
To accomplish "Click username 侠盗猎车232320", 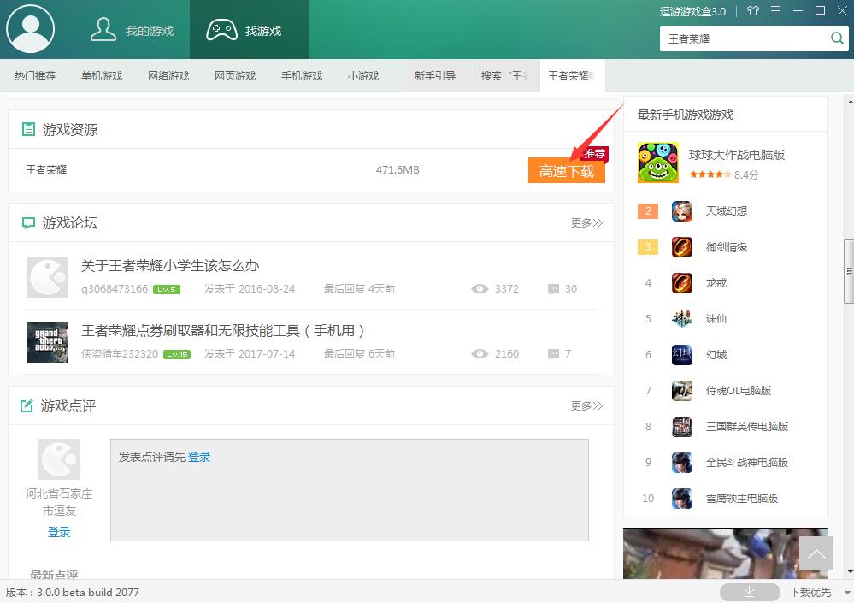I will click(x=120, y=354).
